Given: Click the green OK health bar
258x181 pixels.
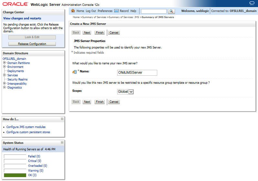Looking at the screenshot, I should [x=15, y=175].
